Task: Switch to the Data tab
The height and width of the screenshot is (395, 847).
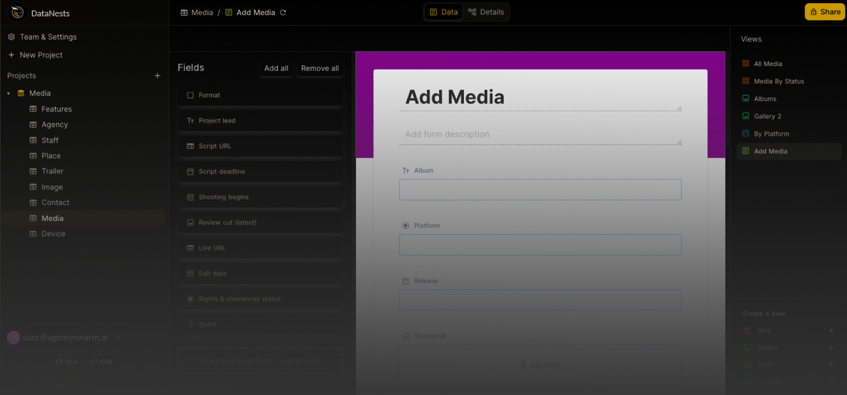Action: tap(443, 12)
